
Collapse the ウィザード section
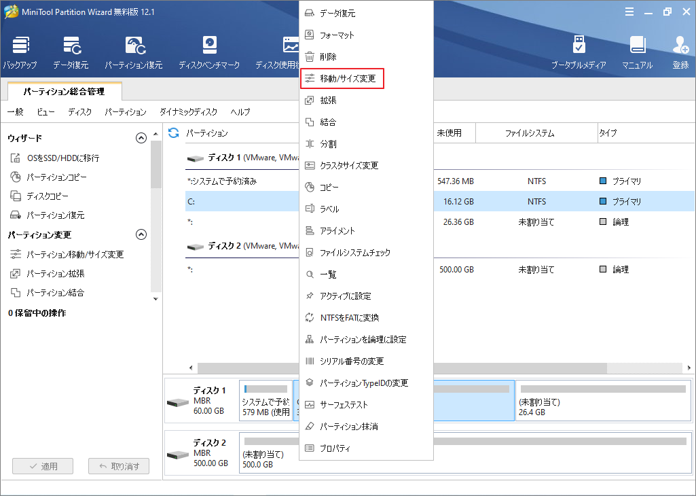141,138
